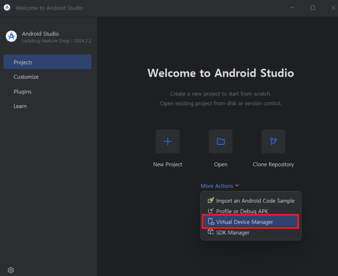
Task: Click the Virtual Device Manager phone icon
Action: pos(211,221)
